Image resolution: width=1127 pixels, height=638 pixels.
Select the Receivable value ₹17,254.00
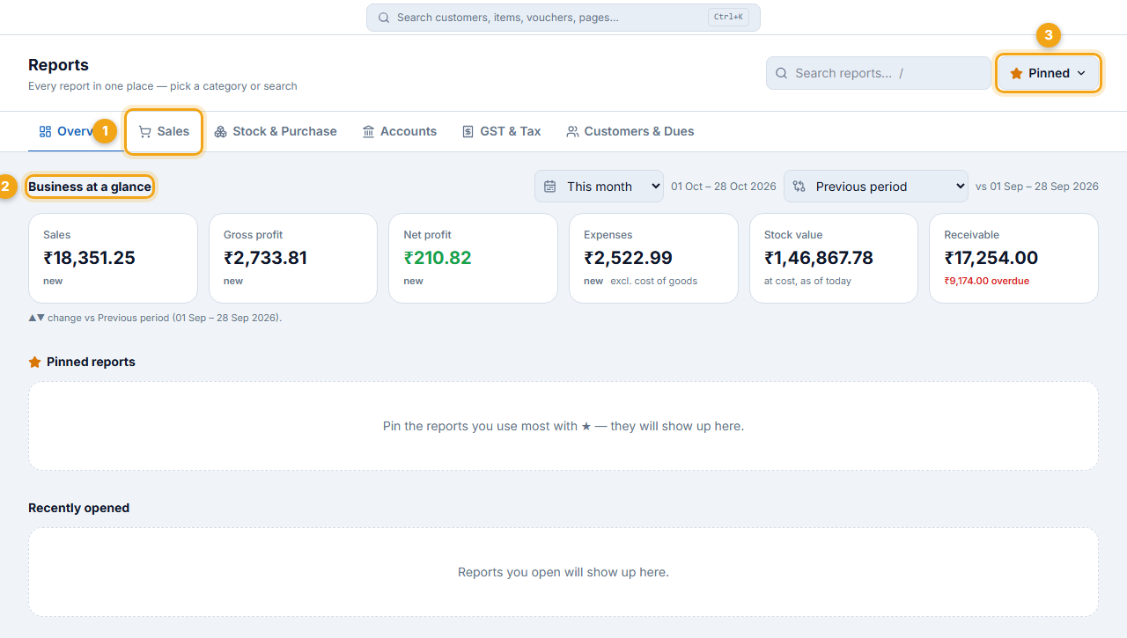click(991, 258)
